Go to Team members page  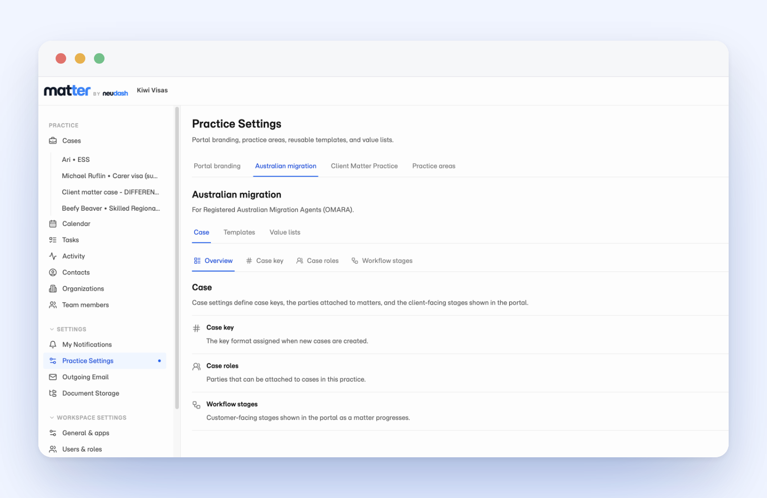click(x=85, y=305)
